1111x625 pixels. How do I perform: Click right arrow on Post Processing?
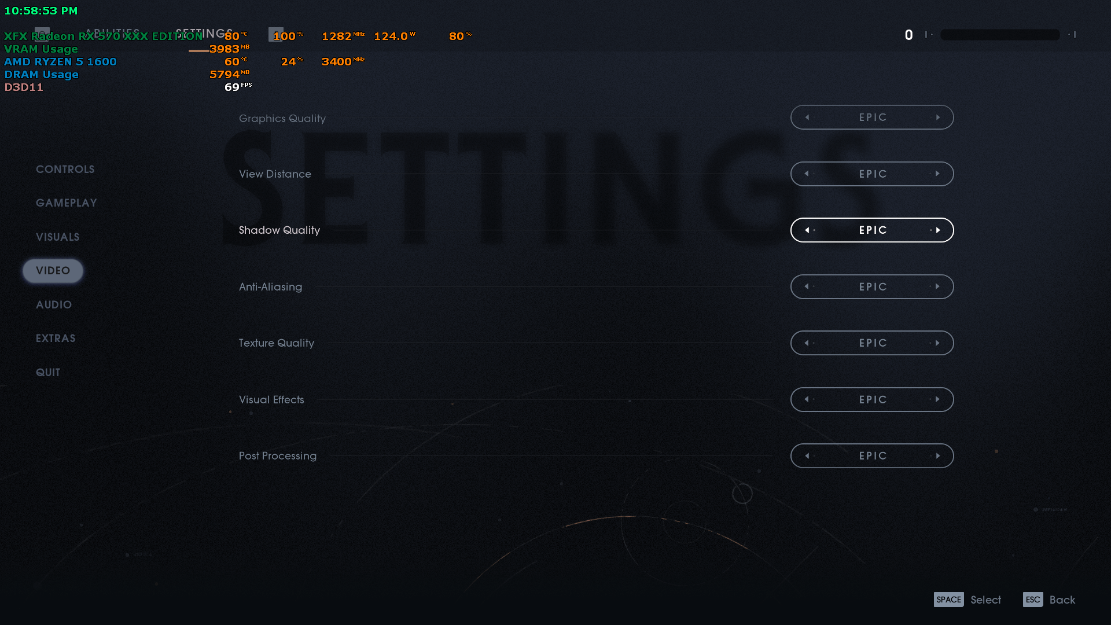click(x=938, y=456)
